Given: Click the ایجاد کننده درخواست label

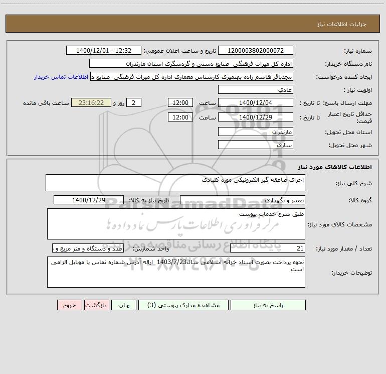Looking at the screenshot, I should click(x=344, y=77).
